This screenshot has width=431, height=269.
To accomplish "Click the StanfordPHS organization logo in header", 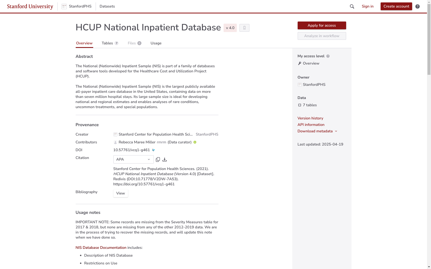I will click(x=64, y=6).
